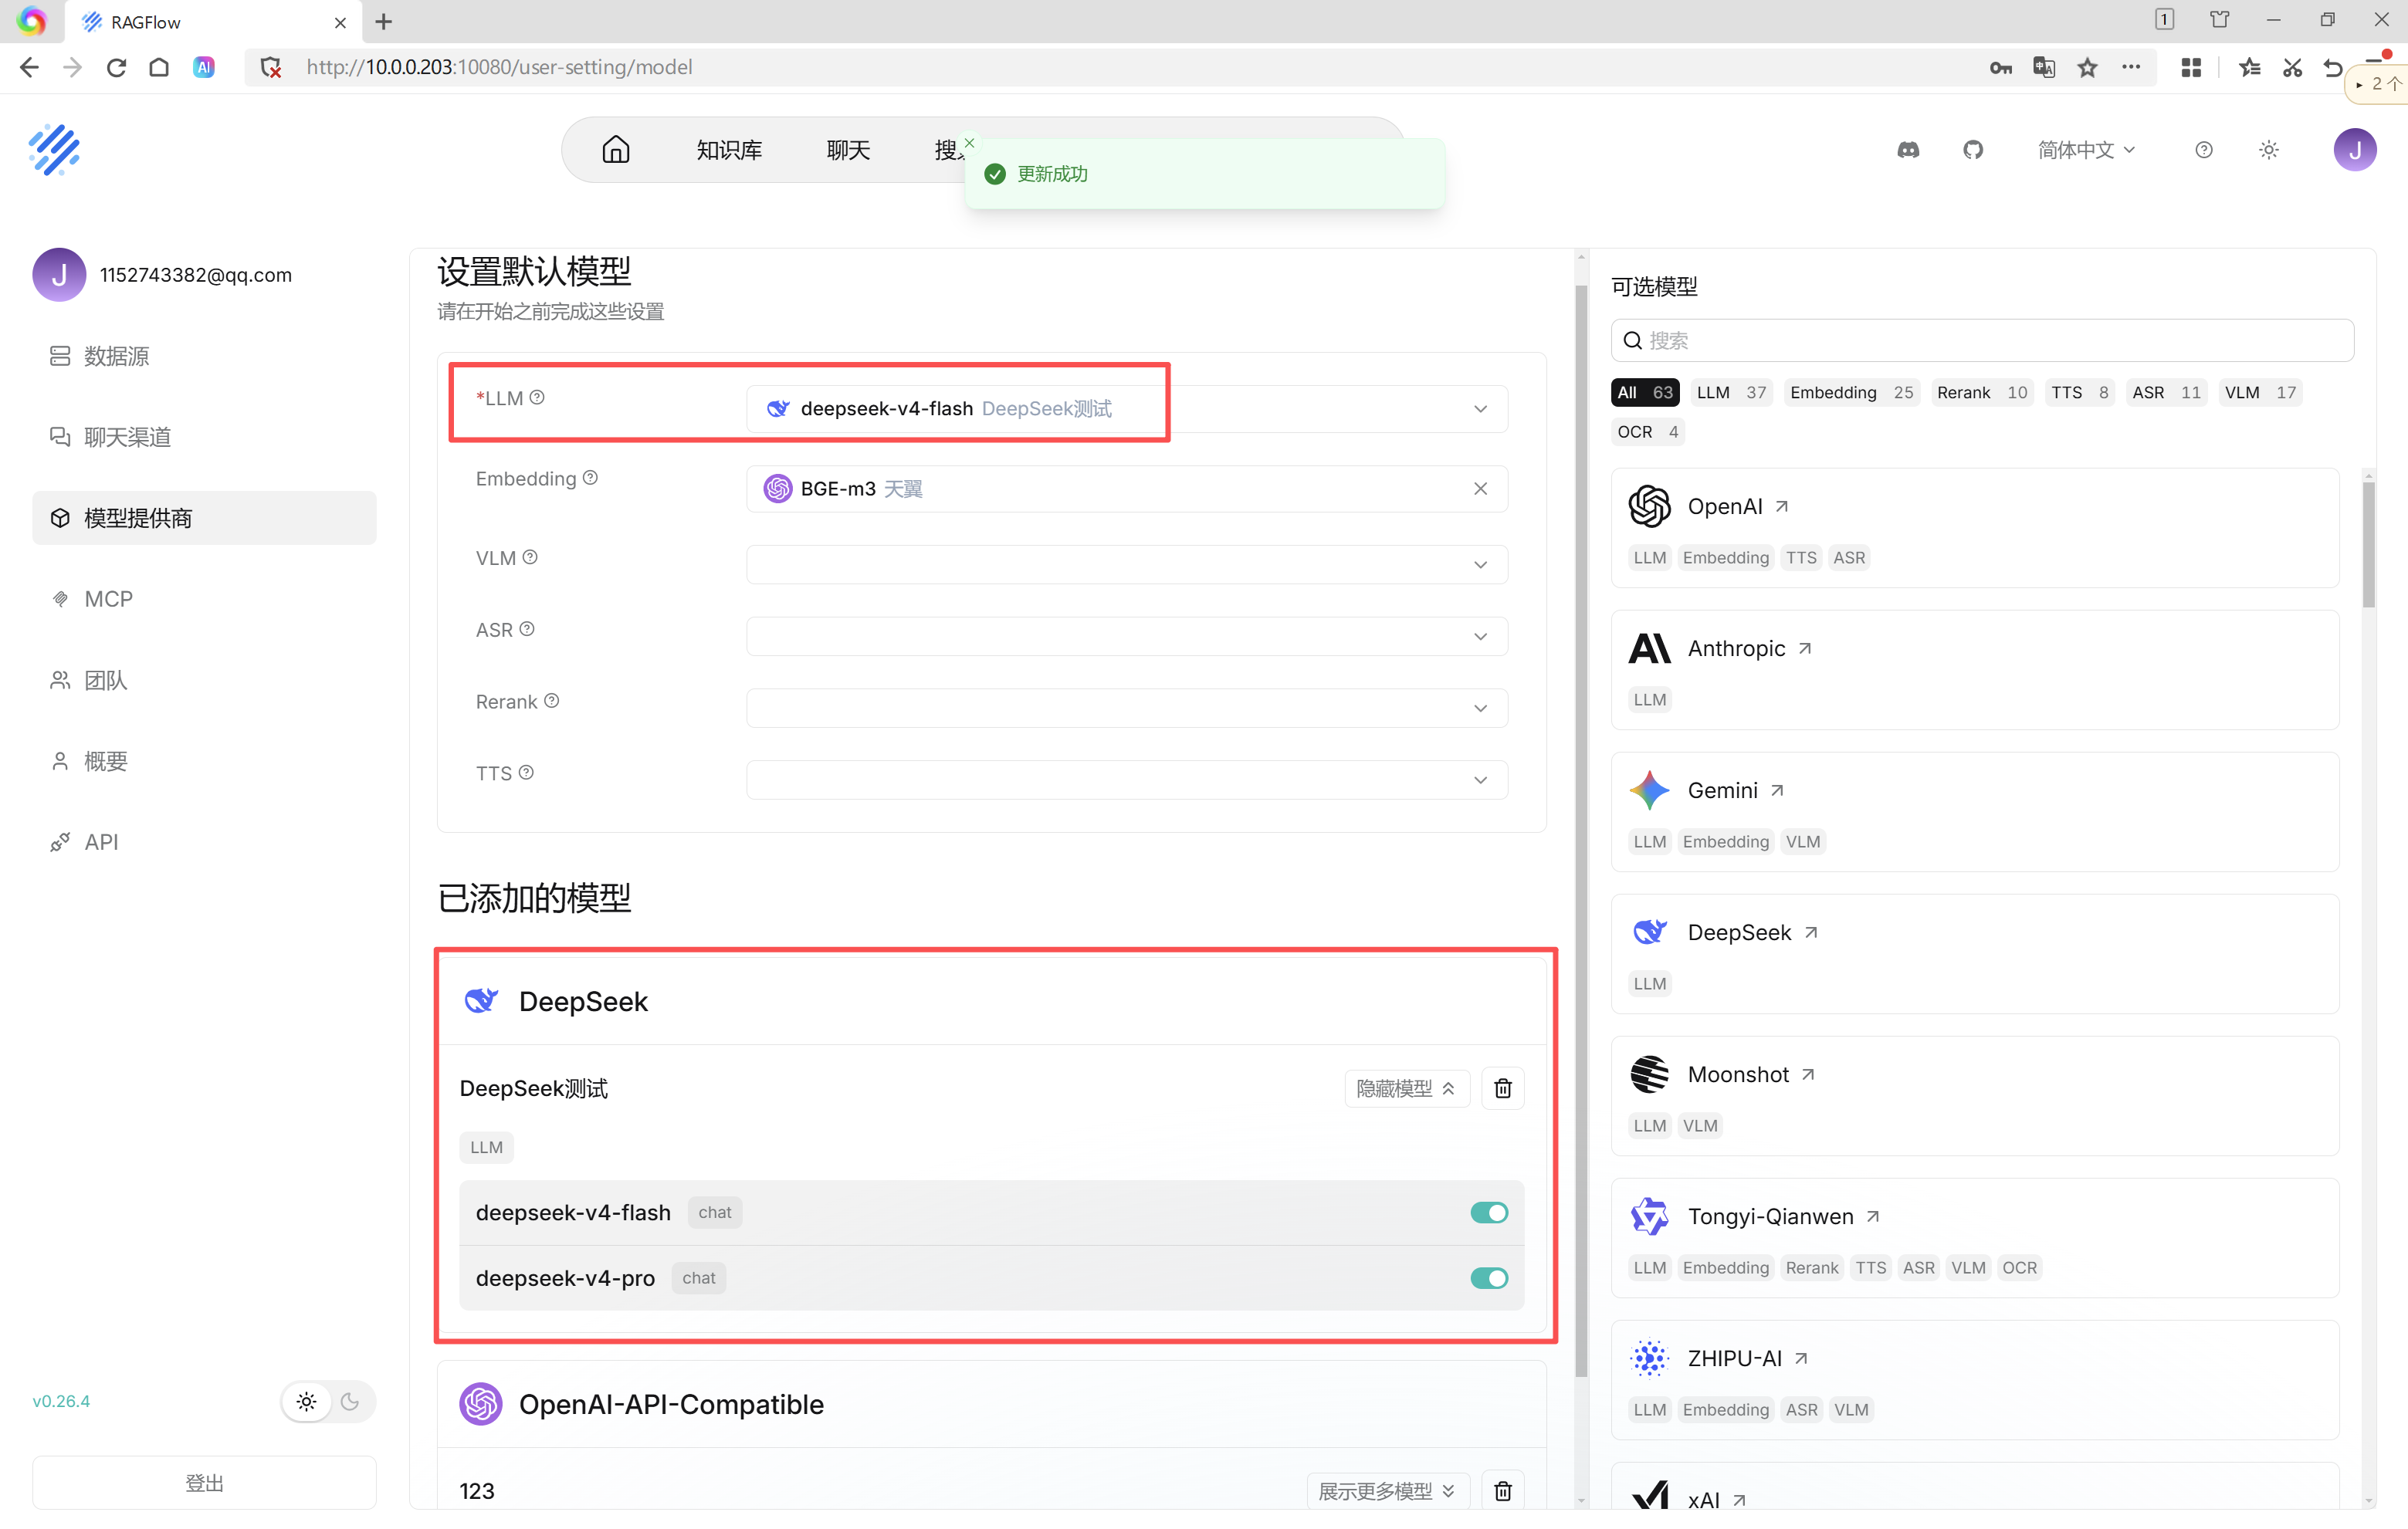Open the user avatar J in header

tap(2355, 150)
